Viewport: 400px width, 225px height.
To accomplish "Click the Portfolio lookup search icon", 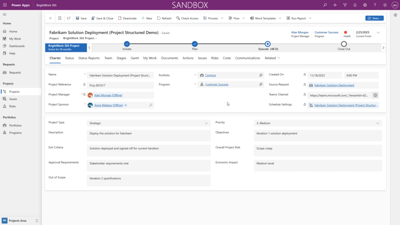I will (261, 75).
